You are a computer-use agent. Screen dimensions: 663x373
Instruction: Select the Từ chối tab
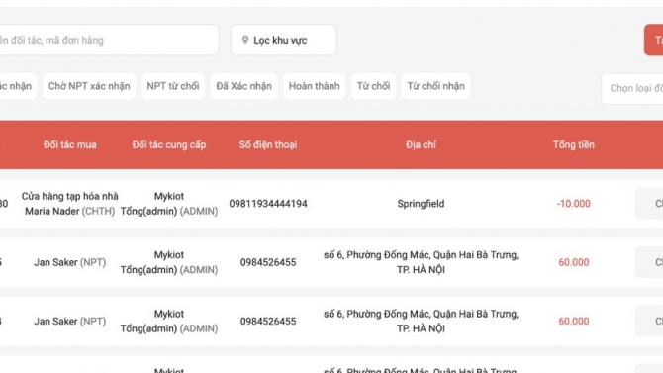[x=373, y=86]
